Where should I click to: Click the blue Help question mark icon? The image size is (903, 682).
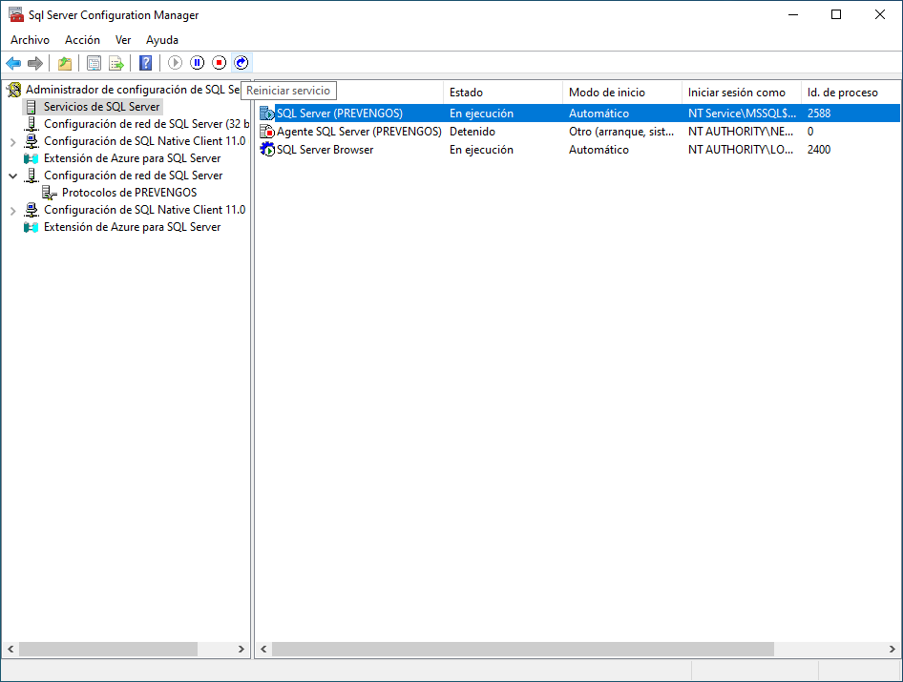pyautogui.click(x=145, y=63)
